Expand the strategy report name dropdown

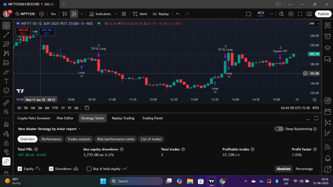coord(79,129)
